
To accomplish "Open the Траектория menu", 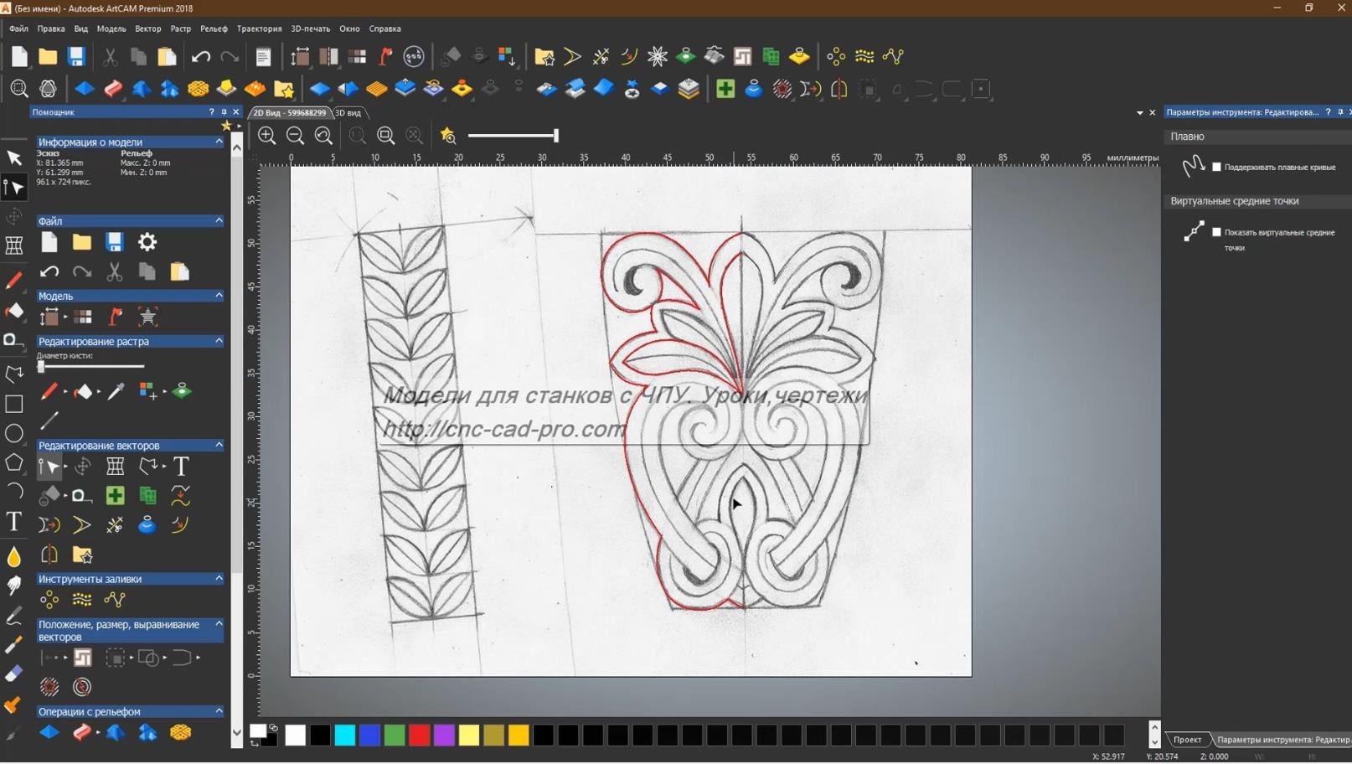I will [259, 28].
